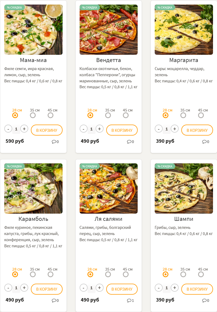This screenshot has height=312, width=217.
Task: Click the Шампи pizza photo
Action: 184,188
